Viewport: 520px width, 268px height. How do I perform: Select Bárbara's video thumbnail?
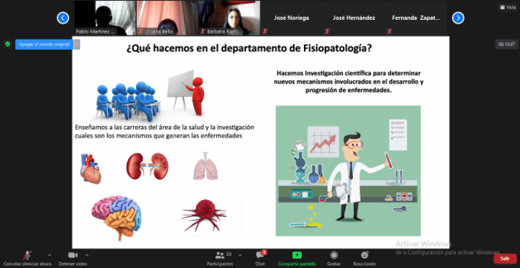tap(229, 18)
